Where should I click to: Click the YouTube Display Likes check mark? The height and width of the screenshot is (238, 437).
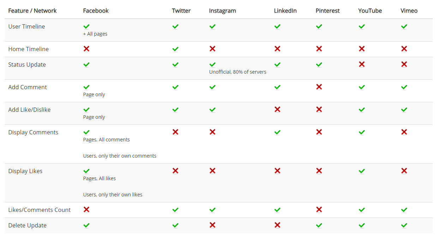click(362, 171)
